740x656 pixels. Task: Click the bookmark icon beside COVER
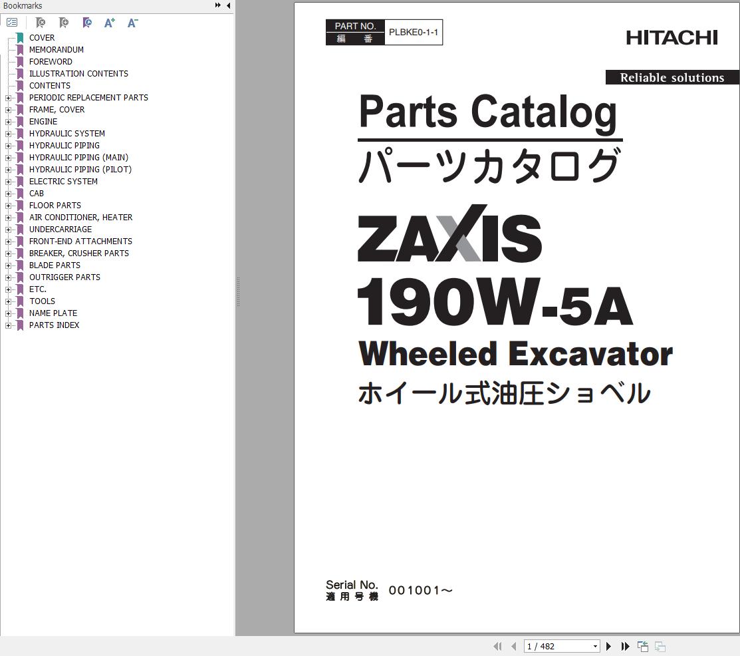pyautogui.click(x=20, y=38)
